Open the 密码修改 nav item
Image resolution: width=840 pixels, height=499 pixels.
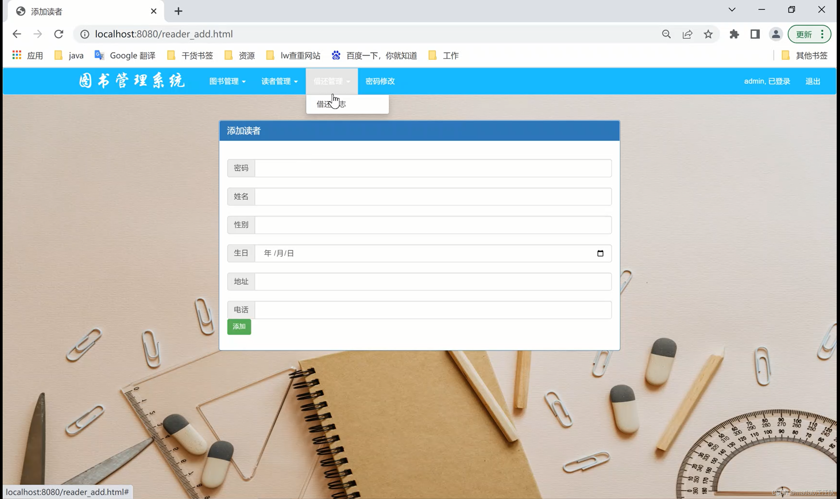[380, 81]
